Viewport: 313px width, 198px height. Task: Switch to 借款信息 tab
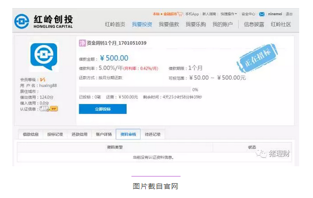click(x=31, y=135)
